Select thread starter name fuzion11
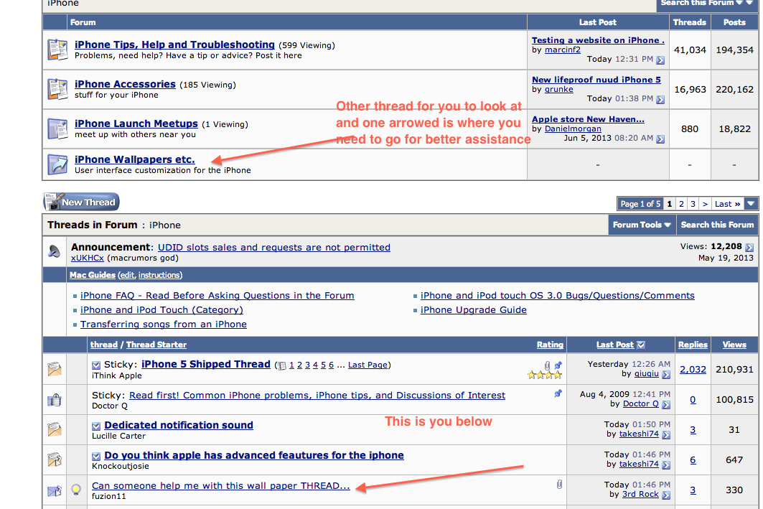This screenshot has height=509, width=763. (109, 496)
